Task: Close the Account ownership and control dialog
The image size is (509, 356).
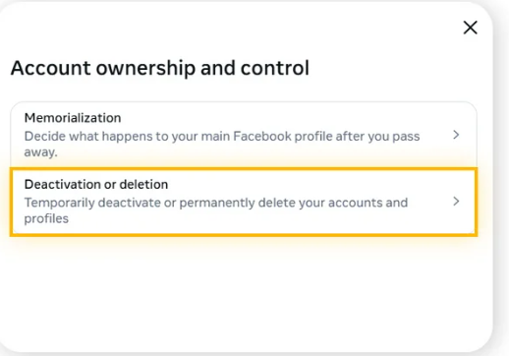Action: pos(470,28)
